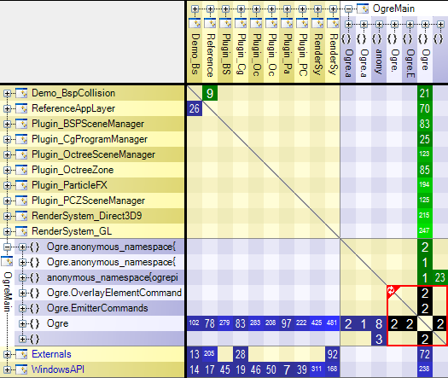Expand the Plugin_BSPSceneManager row
This screenshot has width=448, height=378.
(x=7, y=124)
